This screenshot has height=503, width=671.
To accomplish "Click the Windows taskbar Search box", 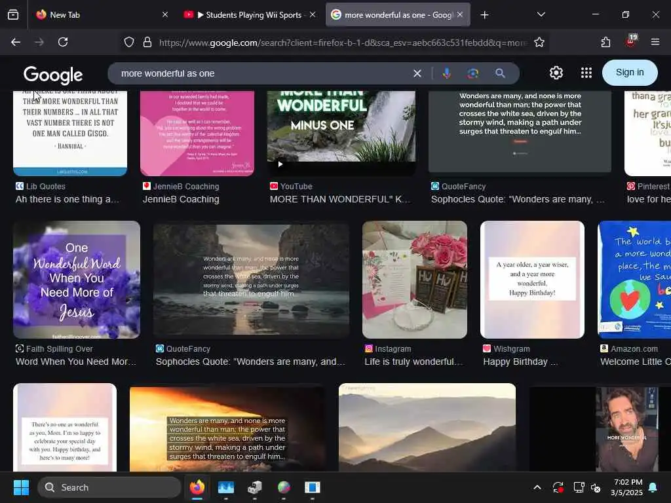I will pos(109,487).
